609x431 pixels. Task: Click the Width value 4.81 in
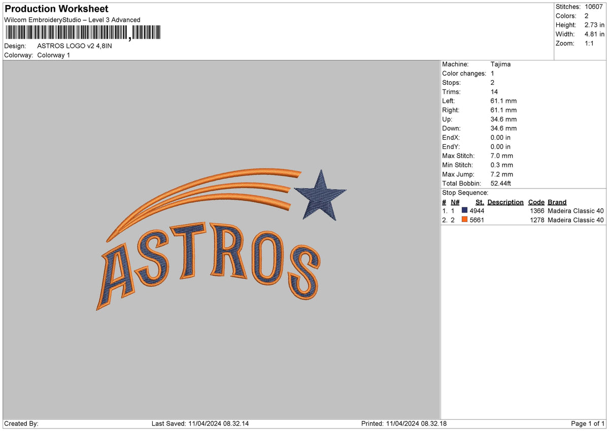(x=595, y=34)
